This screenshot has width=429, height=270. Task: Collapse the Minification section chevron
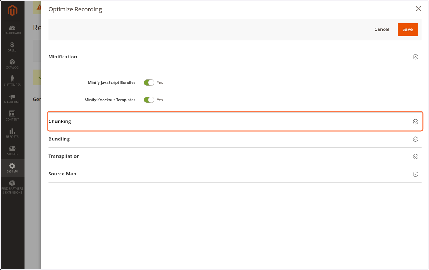[415, 57]
